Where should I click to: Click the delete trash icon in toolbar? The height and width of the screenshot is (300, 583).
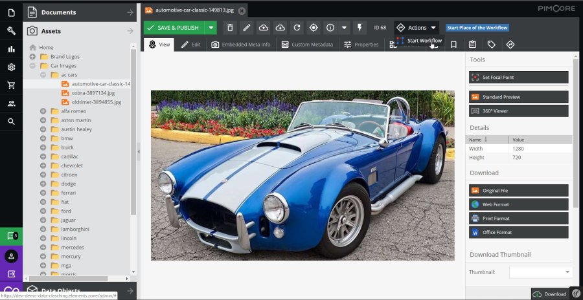(x=229, y=28)
